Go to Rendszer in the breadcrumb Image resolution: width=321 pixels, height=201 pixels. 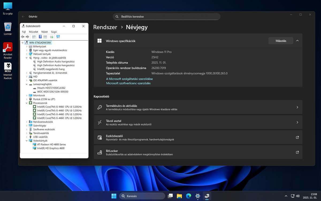(105, 27)
